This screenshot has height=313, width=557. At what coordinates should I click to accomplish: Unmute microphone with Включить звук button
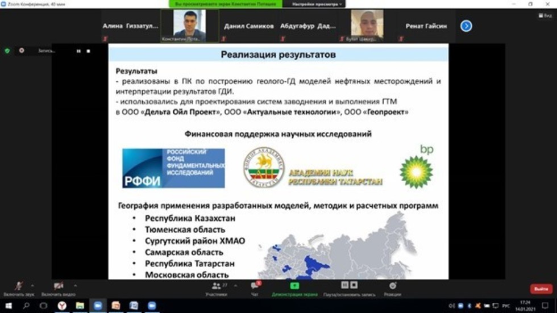(x=18, y=287)
